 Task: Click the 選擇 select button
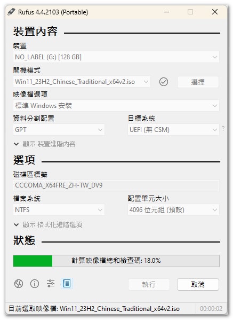click(198, 82)
